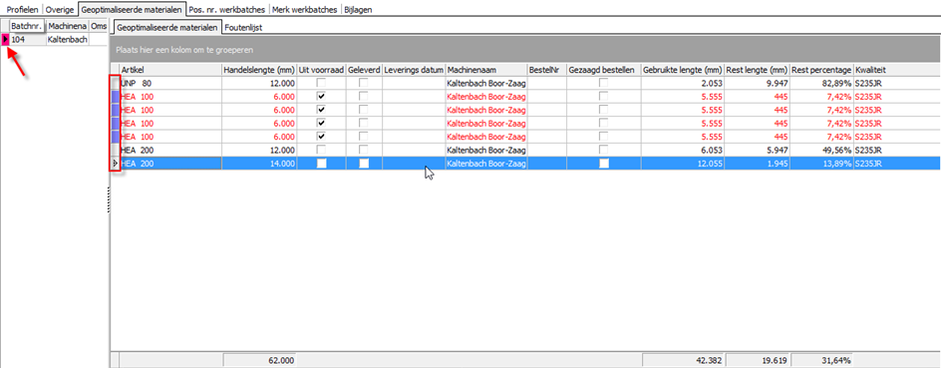The height and width of the screenshot is (368, 941).
Task: Sort by the Artikel column header
Action: [x=170, y=70]
